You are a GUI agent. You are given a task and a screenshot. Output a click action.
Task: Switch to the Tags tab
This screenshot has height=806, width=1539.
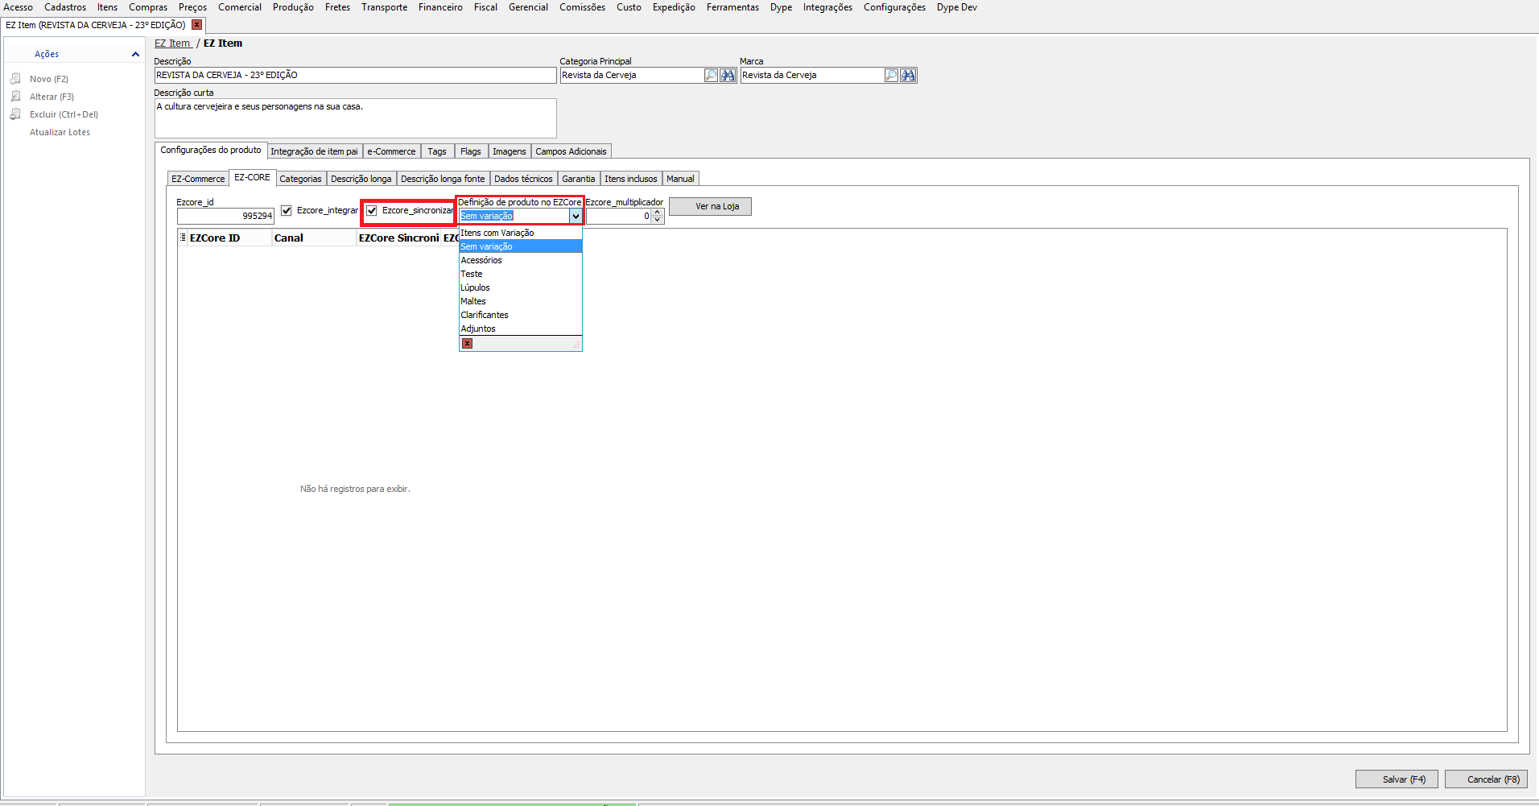[437, 151]
